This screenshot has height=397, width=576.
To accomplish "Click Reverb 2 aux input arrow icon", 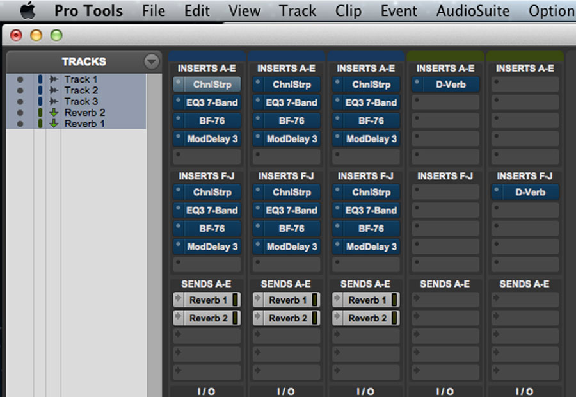I will [x=54, y=113].
